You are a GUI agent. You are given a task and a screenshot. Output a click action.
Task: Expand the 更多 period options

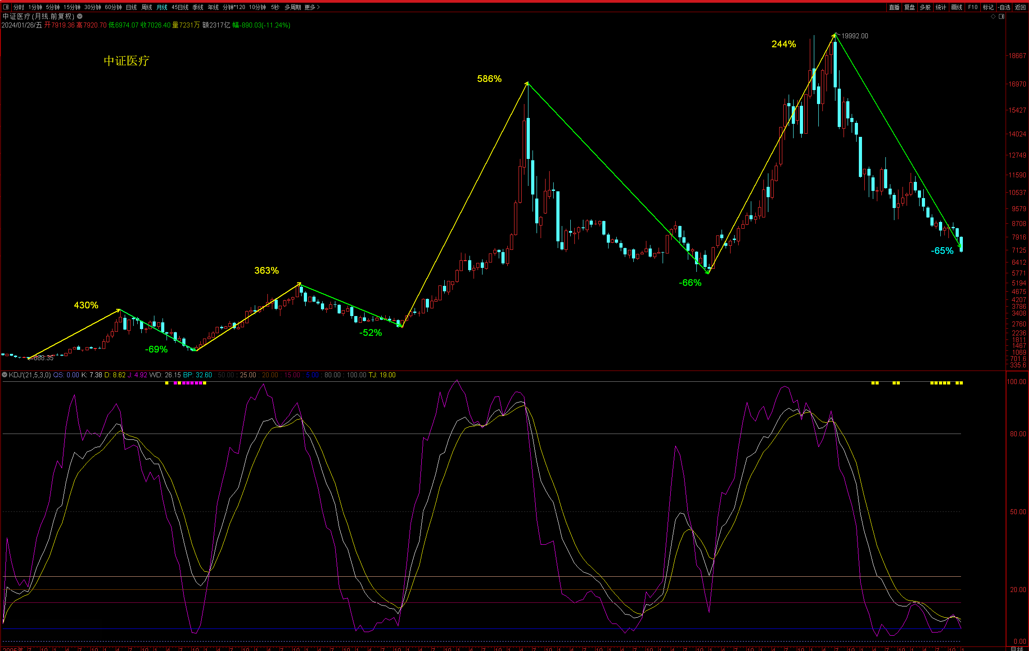pyautogui.click(x=312, y=7)
